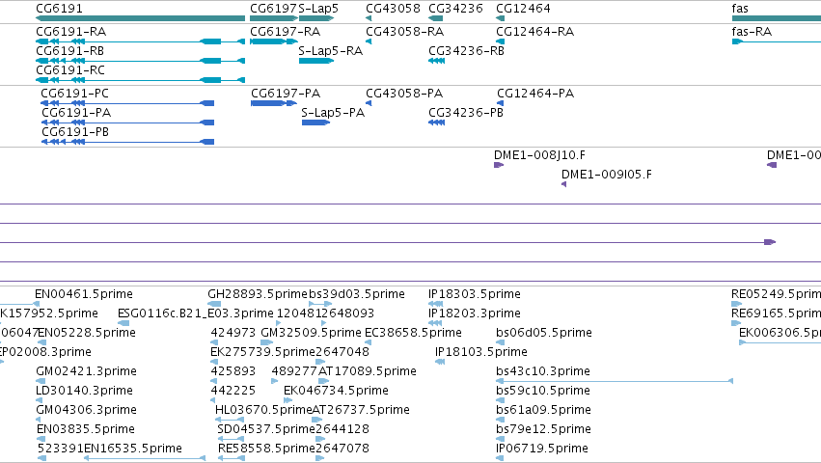Click the EN00461.5prime EST

37,304
